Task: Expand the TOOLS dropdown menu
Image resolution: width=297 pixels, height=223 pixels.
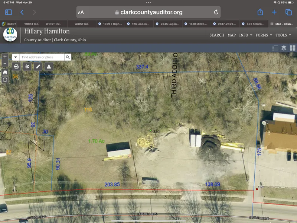Action: coord(283,35)
